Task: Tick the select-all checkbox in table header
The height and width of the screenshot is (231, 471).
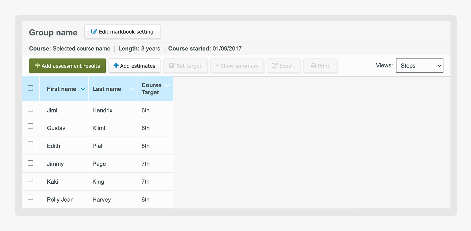Action: tap(31, 88)
